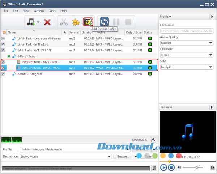Open the Tools menu
The height and width of the screenshot is (174, 217).
[52, 11]
